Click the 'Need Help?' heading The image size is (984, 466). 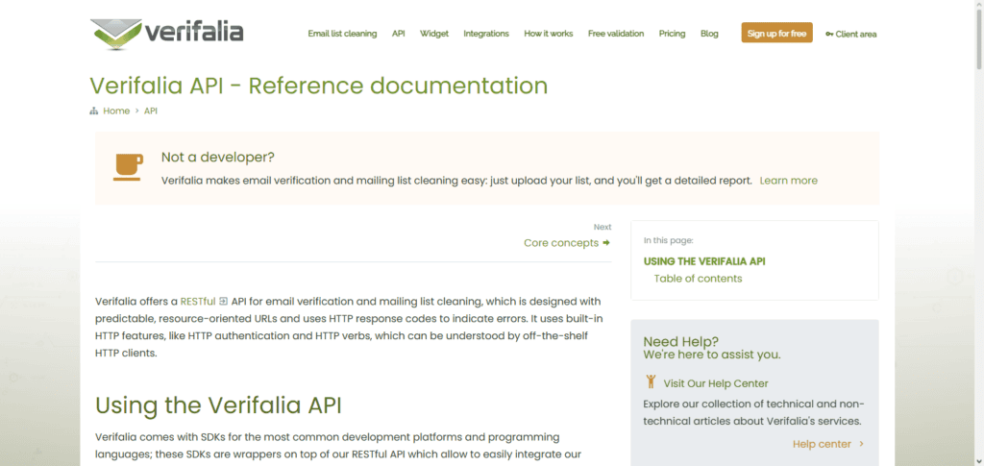pos(681,342)
